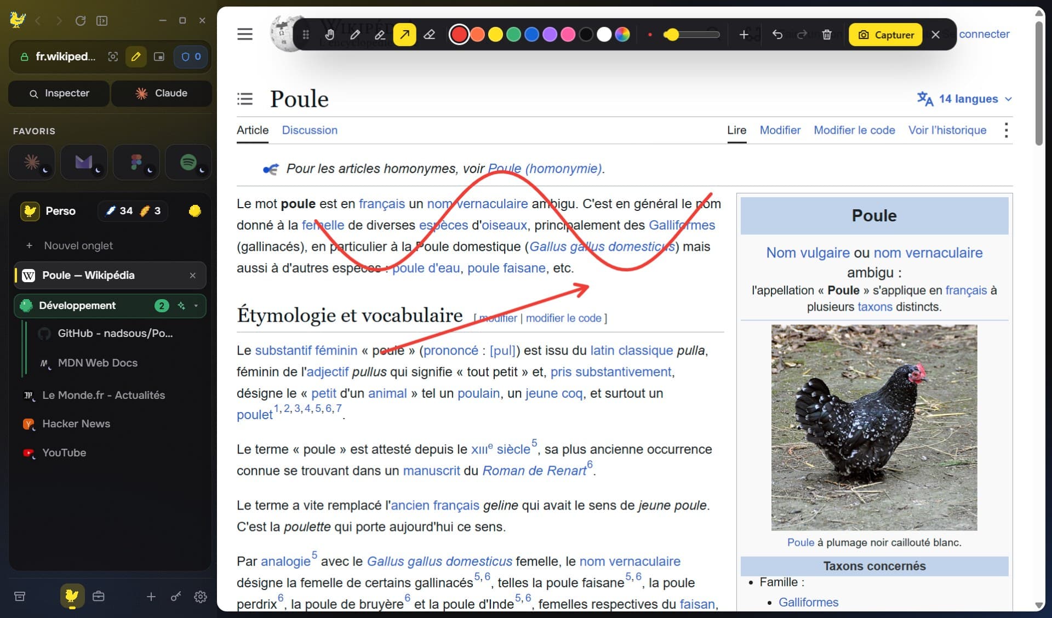Reload the current page
The image size is (1052, 618).
[81, 21]
